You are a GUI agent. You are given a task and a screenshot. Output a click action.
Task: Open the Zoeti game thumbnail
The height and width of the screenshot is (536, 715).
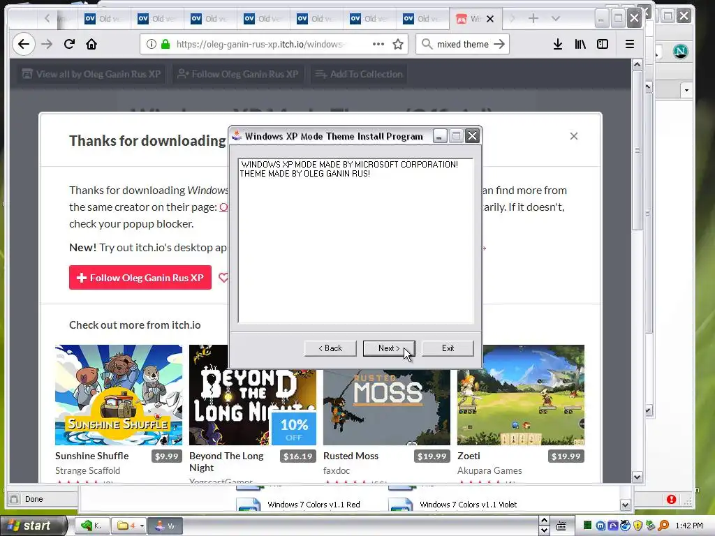point(521,395)
